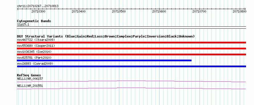Click the red bar for nsv553680
This screenshot has width=254, height=105.
click(x=131, y=49)
